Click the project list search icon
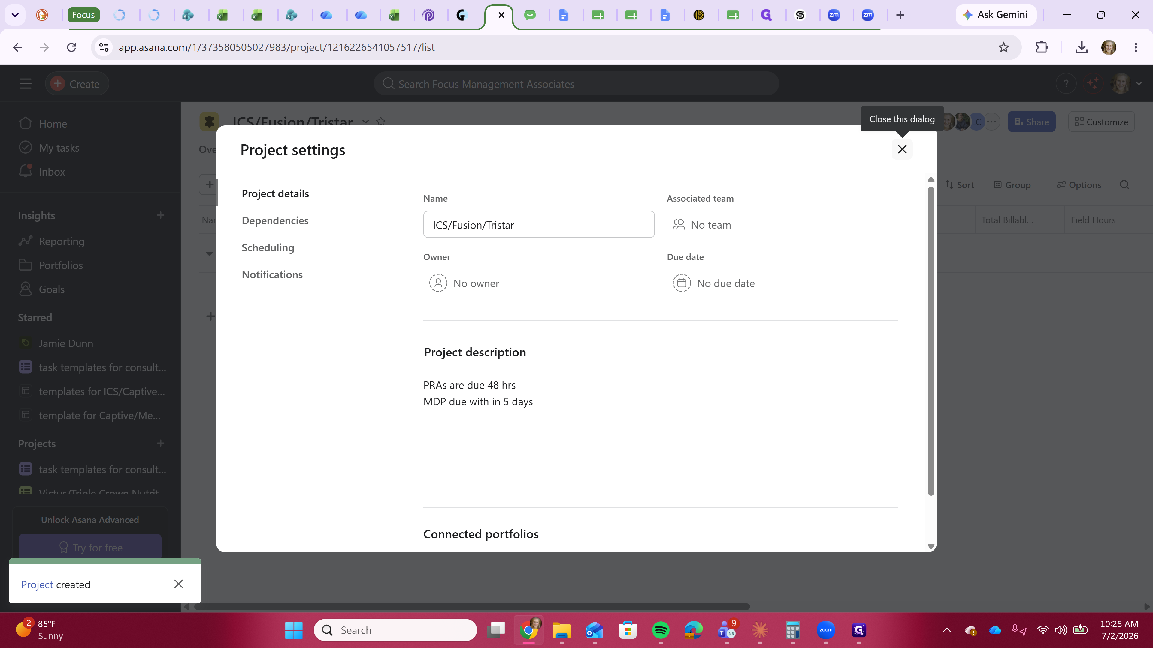 coord(1124,185)
